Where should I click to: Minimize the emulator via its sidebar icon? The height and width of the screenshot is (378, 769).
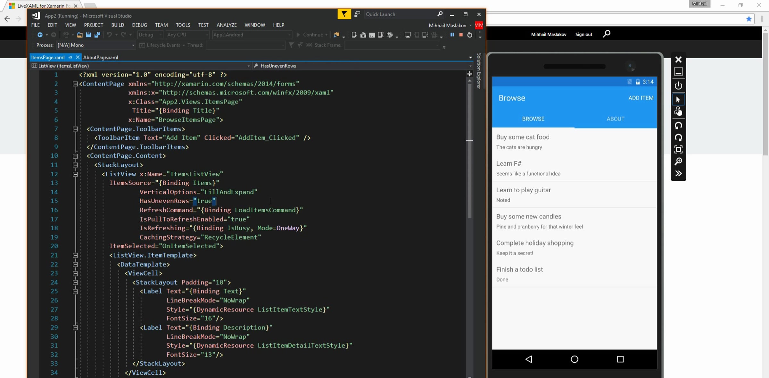point(678,72)
